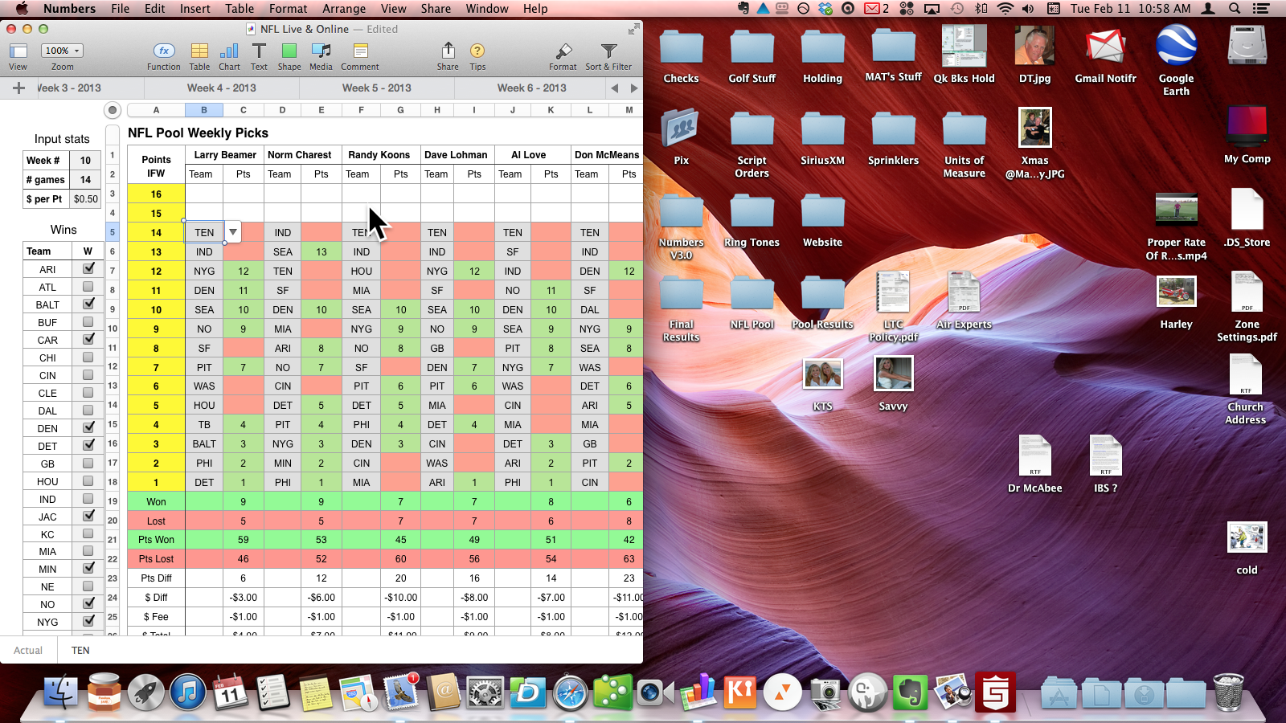
Task: Click the Share toolbar icon
Action: [448, 51]
